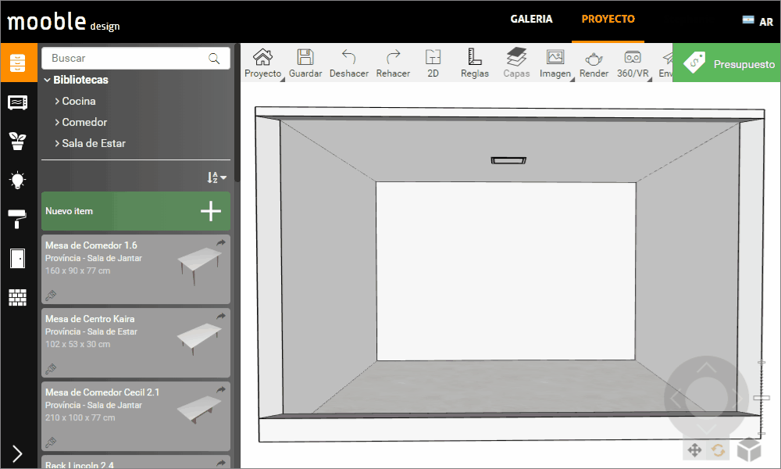Open Imagen toolbar menu
781x469 pixels.
click(x=555, y=63)
